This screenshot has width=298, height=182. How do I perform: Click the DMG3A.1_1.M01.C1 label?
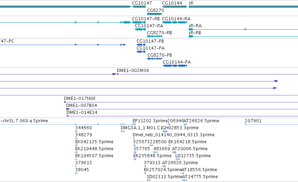(x=141, y=128)
